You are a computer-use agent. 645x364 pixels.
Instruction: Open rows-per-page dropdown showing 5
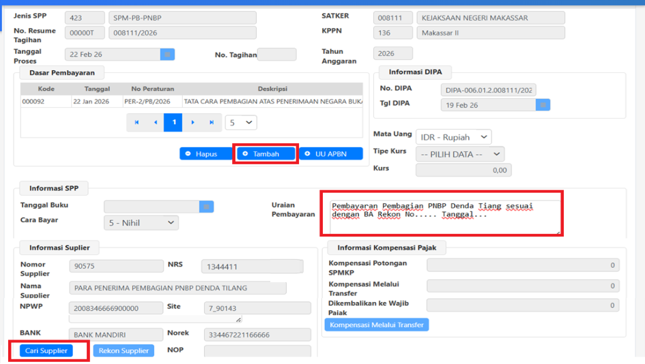tap(242, 123)
